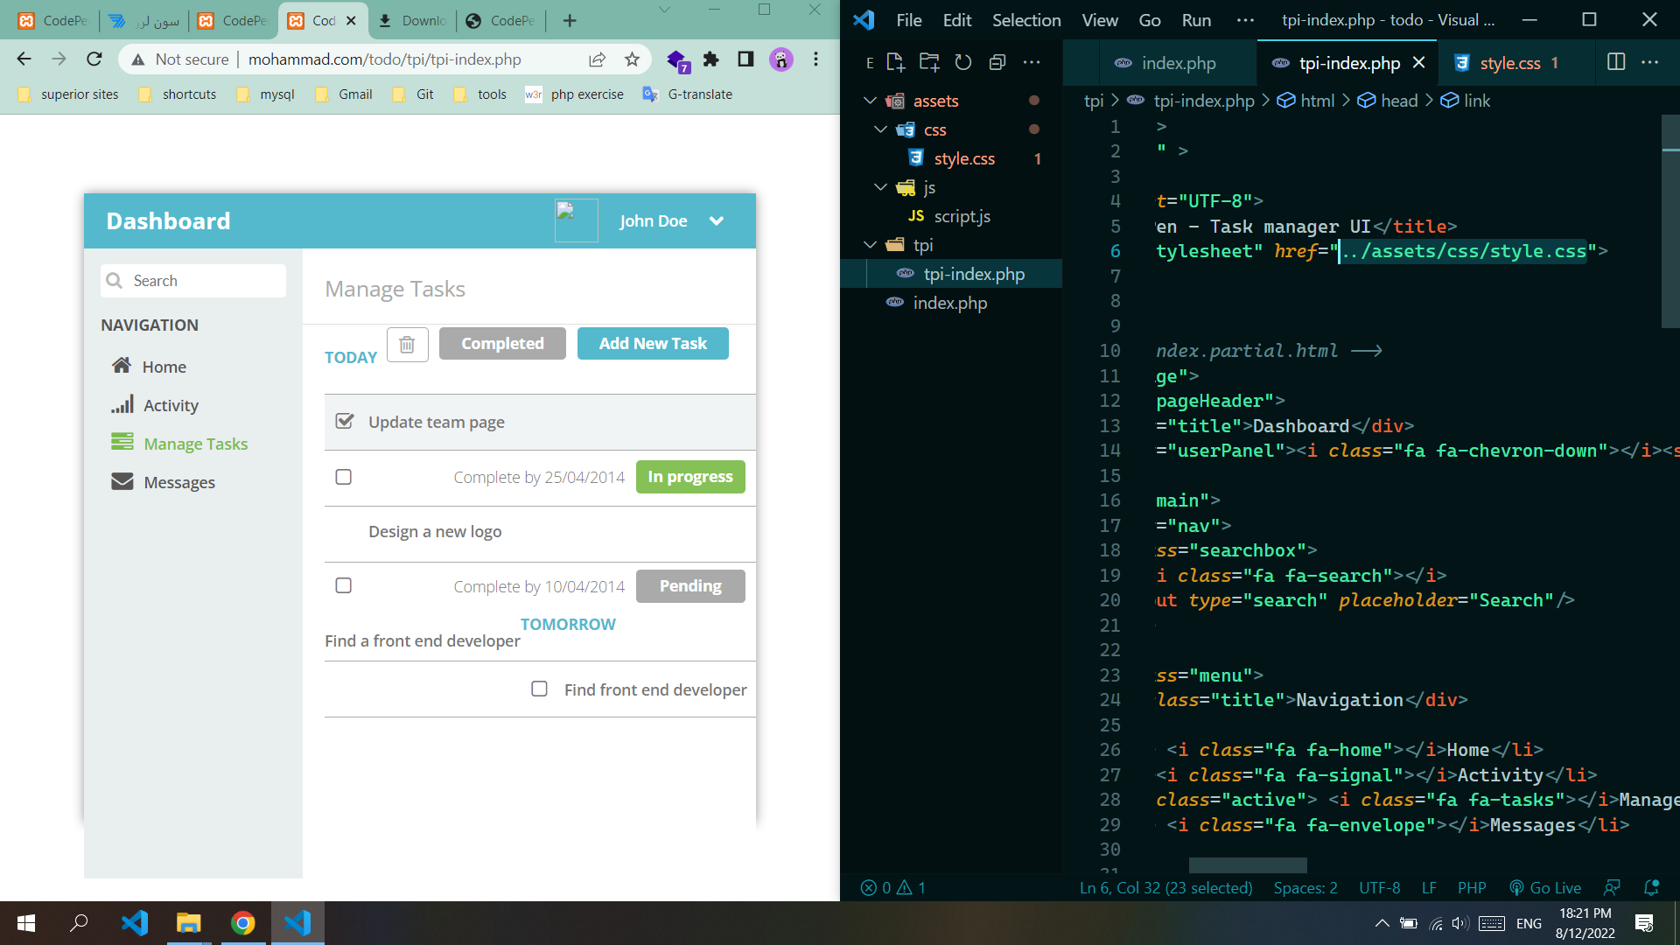Collapse the css folder
The width and height of the screenshot is (1680, 945).
881,129
